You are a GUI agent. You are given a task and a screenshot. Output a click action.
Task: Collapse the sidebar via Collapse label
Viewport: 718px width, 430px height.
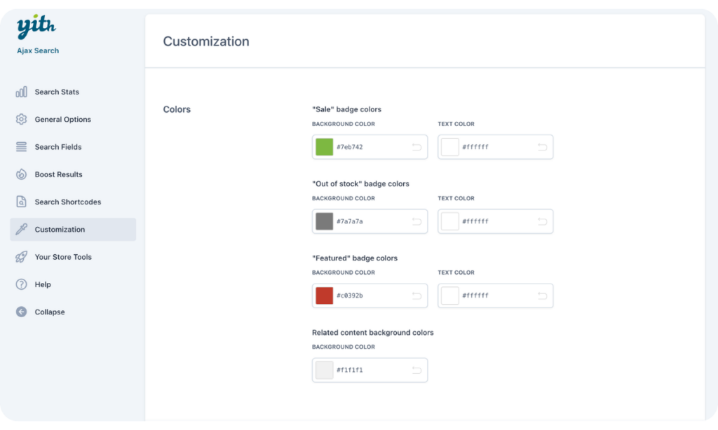[50, 312]
